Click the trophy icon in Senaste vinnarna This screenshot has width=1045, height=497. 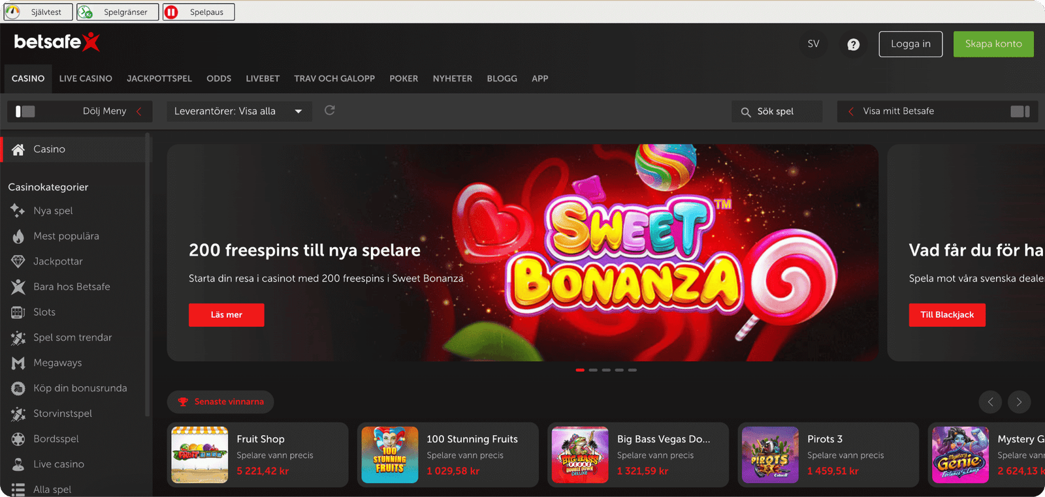[x=183, y=402]
